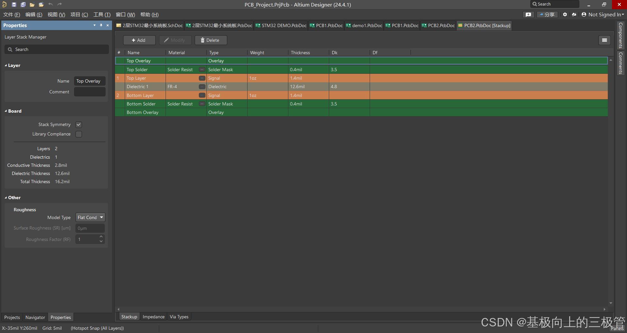Switch to the Stackup tab
The height and width of the screenshot is (333, 627).
point(129,317)
